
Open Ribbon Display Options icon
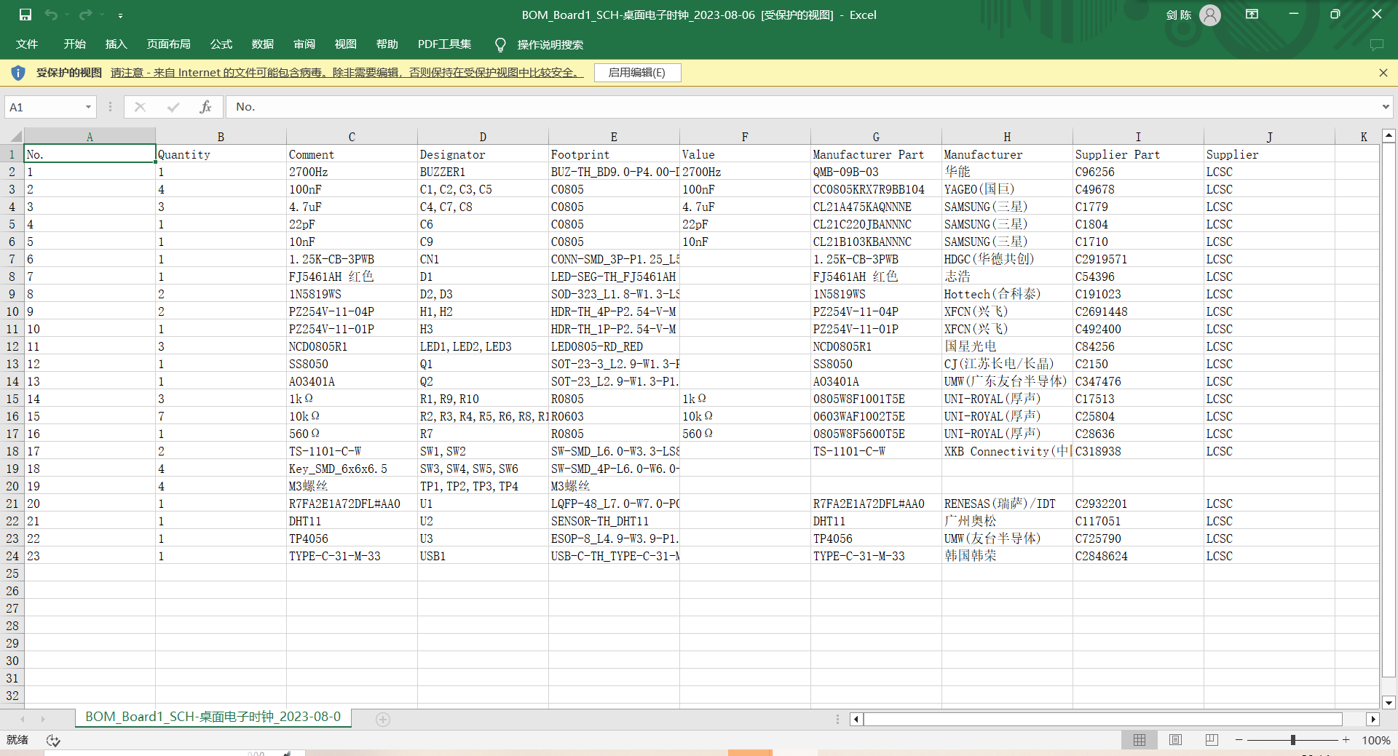[1252, 15]
